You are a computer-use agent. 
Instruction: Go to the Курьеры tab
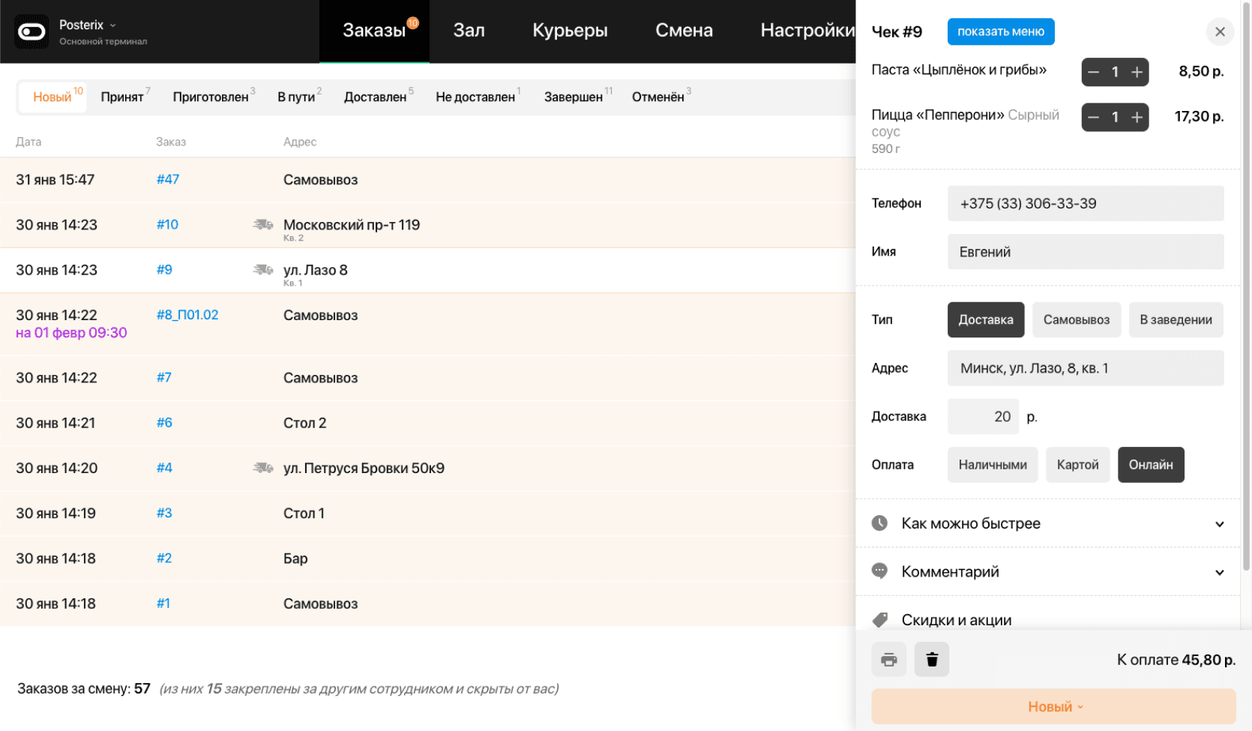(x=570, y=31)
